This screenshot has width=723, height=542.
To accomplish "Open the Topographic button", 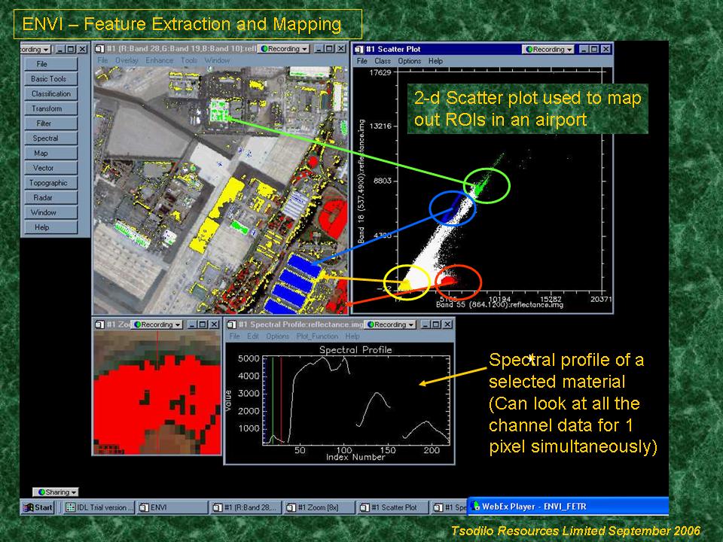I will pyautogui.click(x=50, y=182).
